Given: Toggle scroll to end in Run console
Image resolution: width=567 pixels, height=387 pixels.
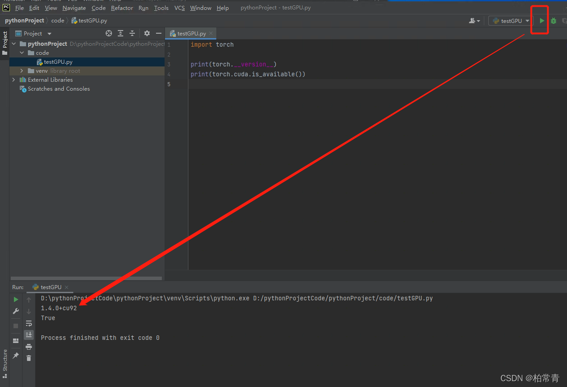Looking at the screenshot, I should (x=29, y=334).
